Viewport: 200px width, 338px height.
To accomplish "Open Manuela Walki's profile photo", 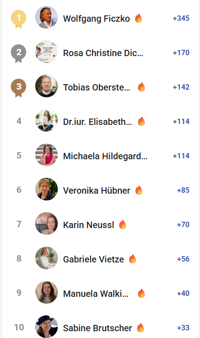I will tap(47, 292).
